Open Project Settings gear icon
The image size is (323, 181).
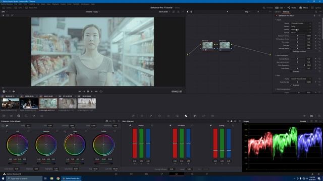tap(318, 174)
